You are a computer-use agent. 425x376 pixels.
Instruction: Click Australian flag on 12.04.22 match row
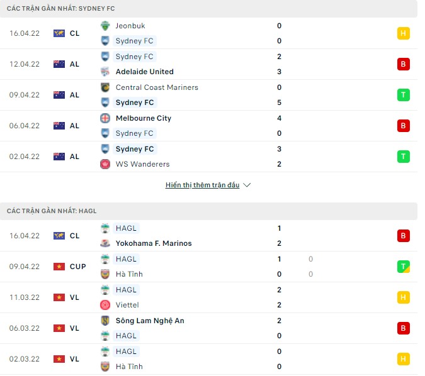coord(59,64)
